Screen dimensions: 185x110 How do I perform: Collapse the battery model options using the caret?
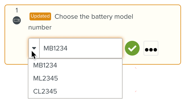click(34, 48)
